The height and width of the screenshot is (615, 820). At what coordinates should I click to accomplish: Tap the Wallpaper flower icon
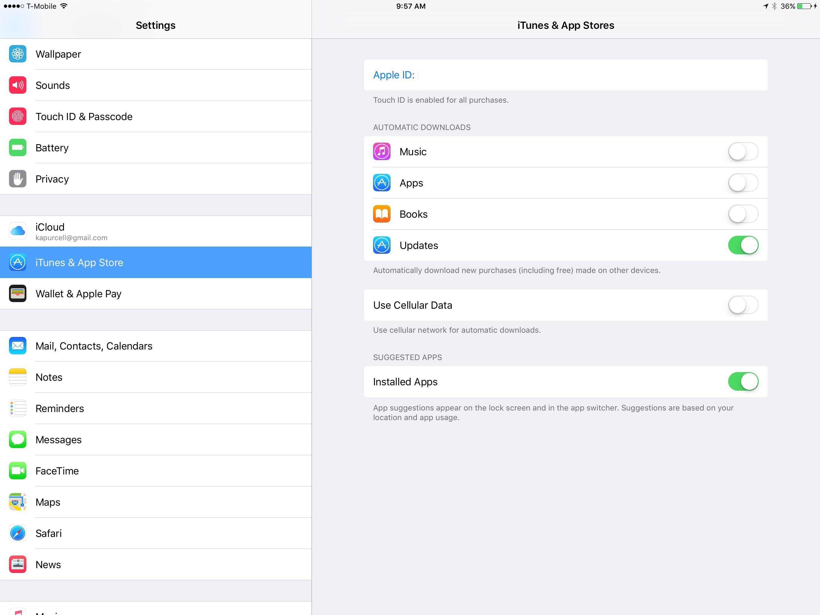[17, 54]
